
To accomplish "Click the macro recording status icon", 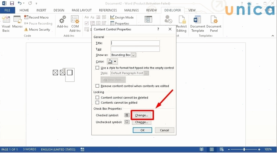I will pyautogui.click(x=82, y=149).
